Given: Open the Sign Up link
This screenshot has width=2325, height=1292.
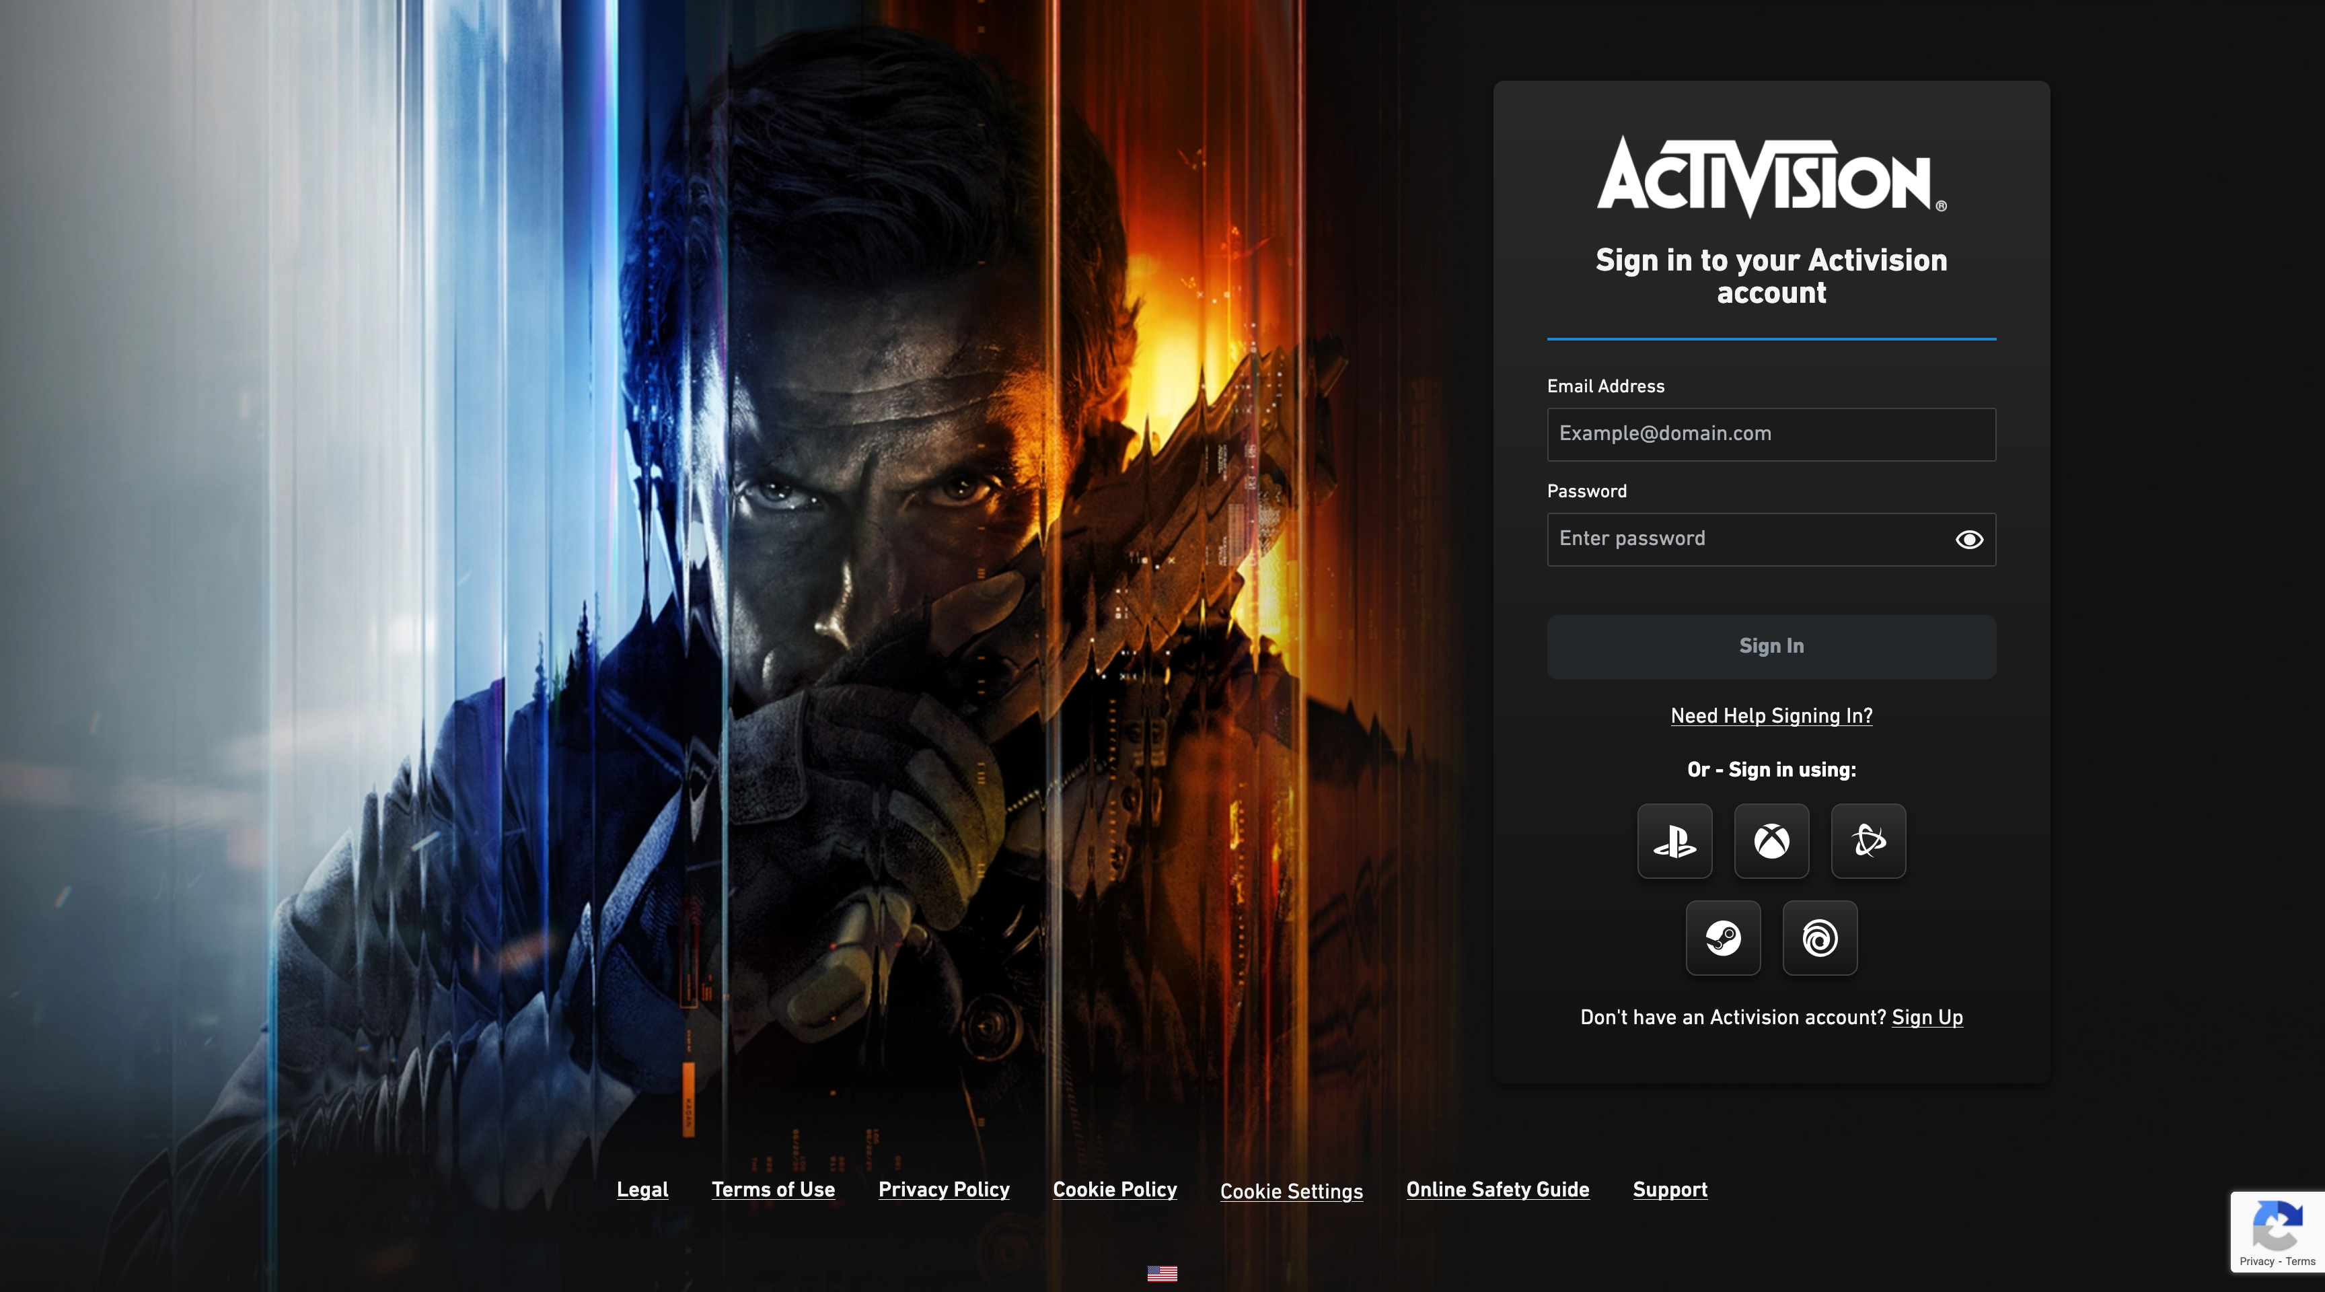Looking at the screenshot, I should (1927, 1017).
